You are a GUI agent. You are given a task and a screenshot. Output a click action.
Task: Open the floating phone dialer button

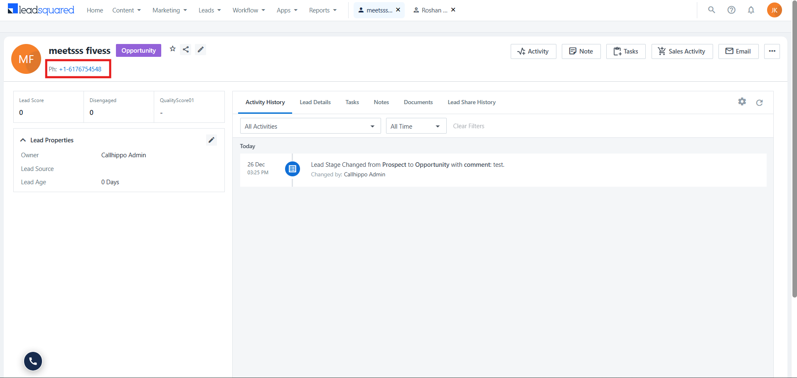click(x=33, y=361)
